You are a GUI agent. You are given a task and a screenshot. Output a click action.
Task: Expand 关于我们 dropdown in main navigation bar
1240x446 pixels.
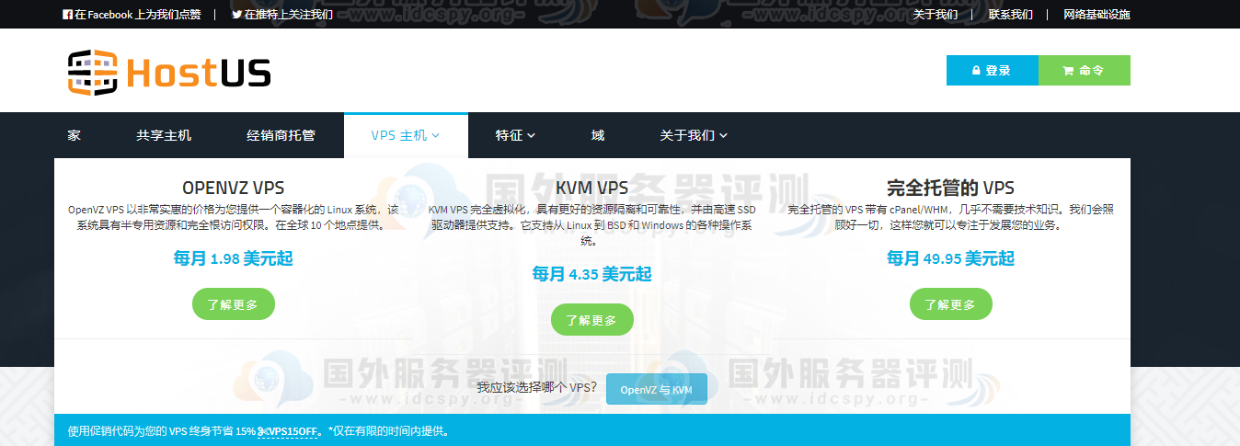[x=694, y=135]
